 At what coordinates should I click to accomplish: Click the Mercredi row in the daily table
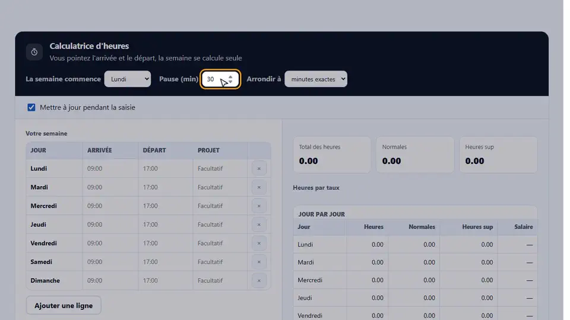tap(415, 280)
